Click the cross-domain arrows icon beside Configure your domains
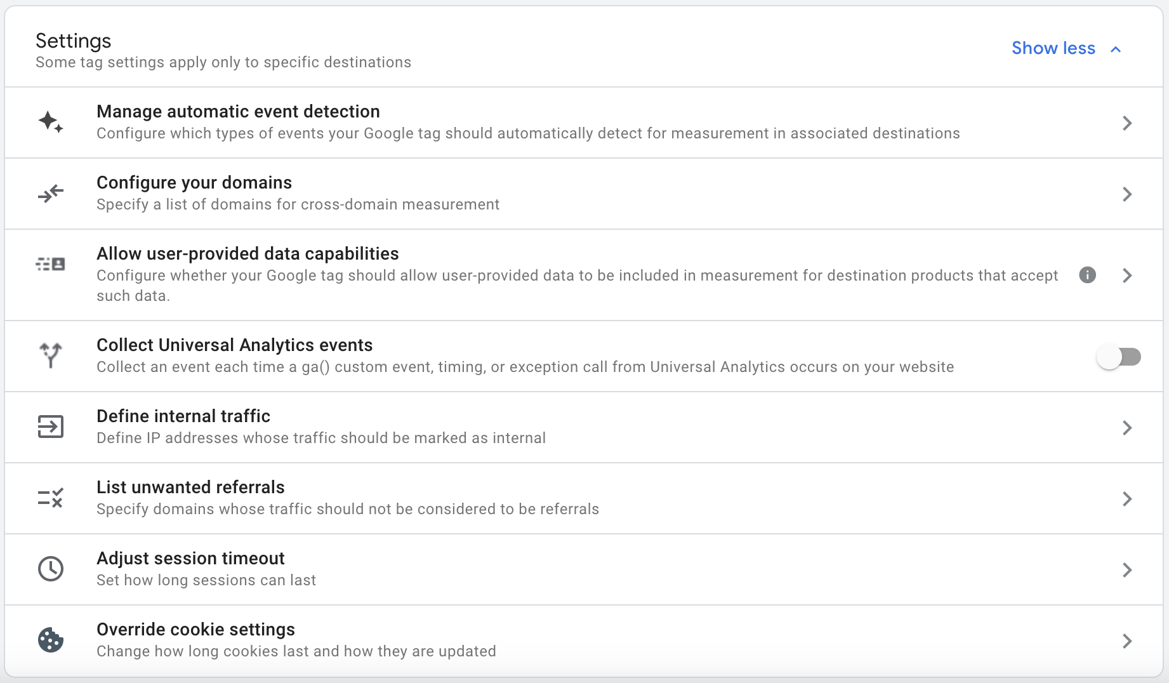Screen dimensions: 1169x683 click(x=51, y=194)
